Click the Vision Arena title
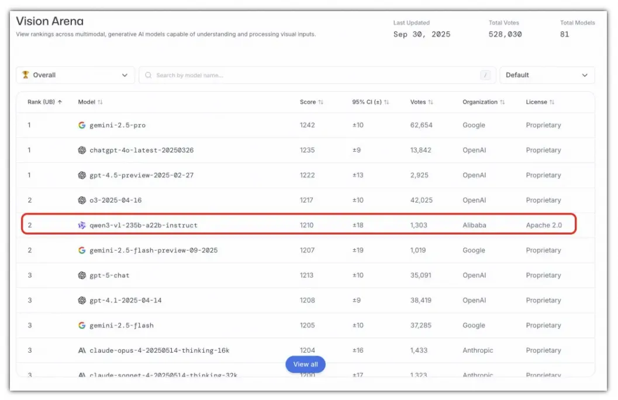Viewport: 618px width, 400px height. click(50, 21)
